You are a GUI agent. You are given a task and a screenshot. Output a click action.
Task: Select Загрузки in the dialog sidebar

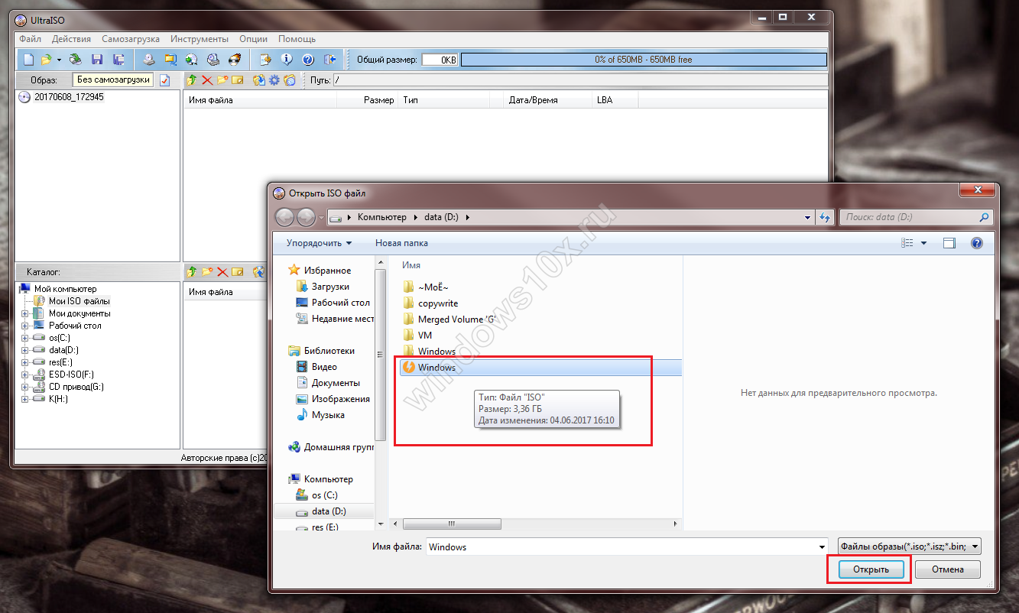coord(330,287)
